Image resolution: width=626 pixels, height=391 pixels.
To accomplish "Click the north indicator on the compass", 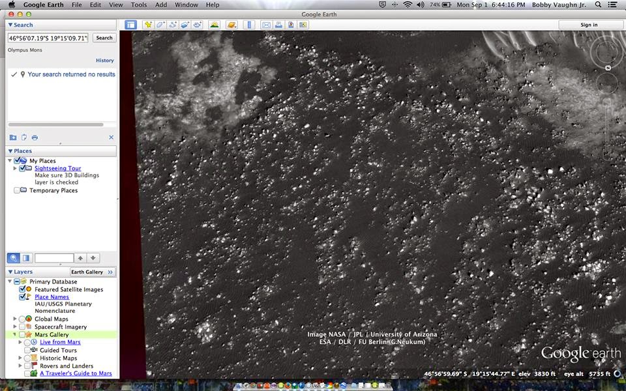I will pyautogui.click(x=608, y=68).
